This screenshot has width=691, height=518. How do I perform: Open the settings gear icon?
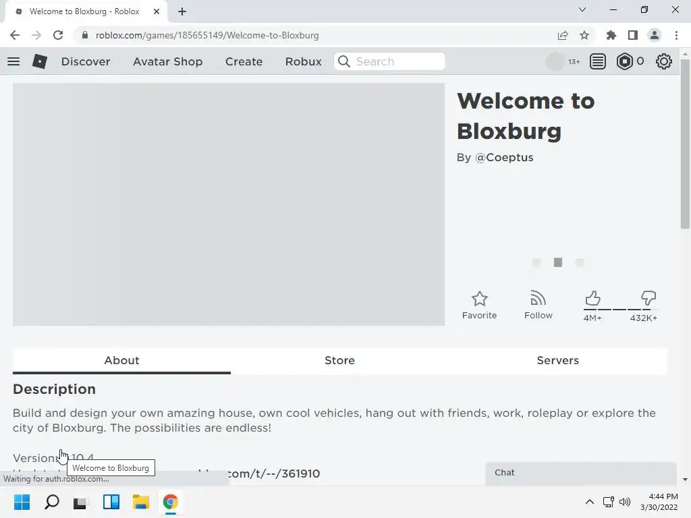(664, 61)
